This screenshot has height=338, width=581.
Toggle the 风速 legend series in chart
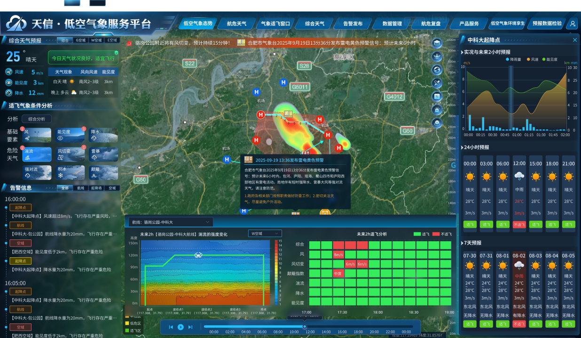click(534, 60)
